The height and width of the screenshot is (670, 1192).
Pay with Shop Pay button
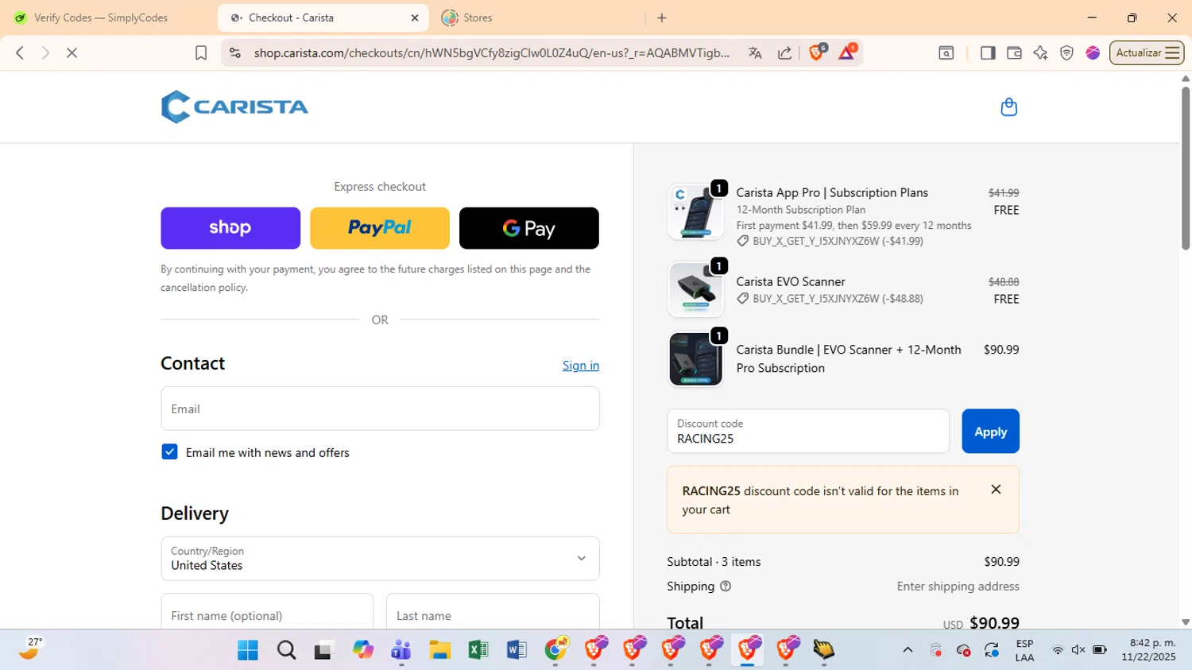(230, 228)
